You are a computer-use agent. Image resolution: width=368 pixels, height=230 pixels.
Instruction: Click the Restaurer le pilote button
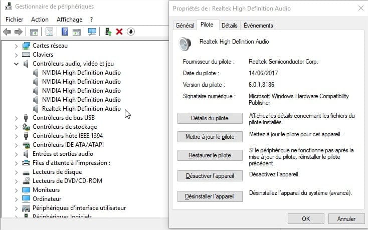pos(210,155)
